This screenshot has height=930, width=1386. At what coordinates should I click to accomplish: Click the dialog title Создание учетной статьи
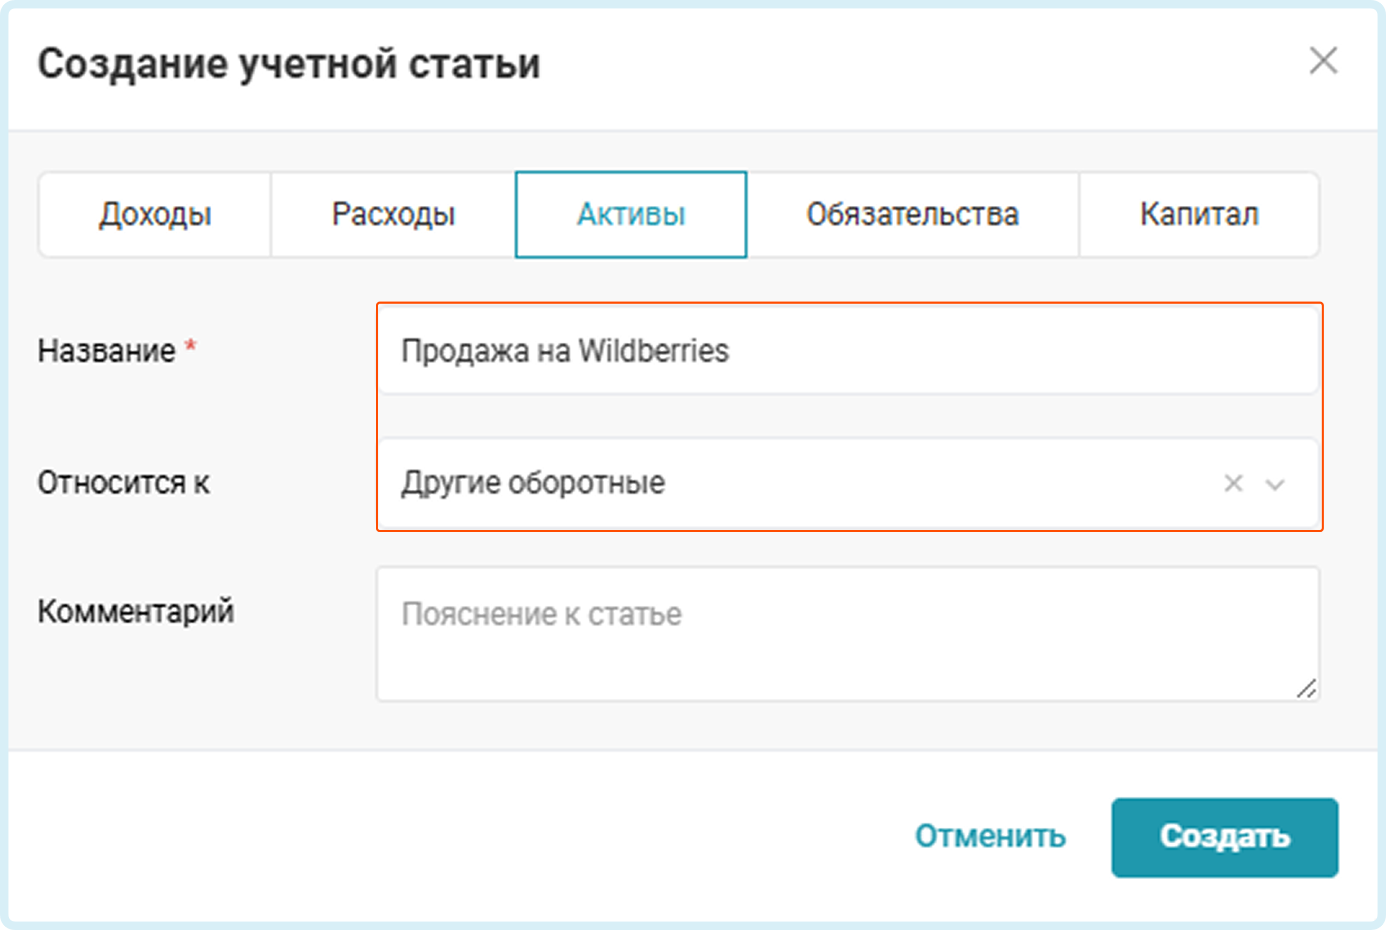[x=289, y=64]
